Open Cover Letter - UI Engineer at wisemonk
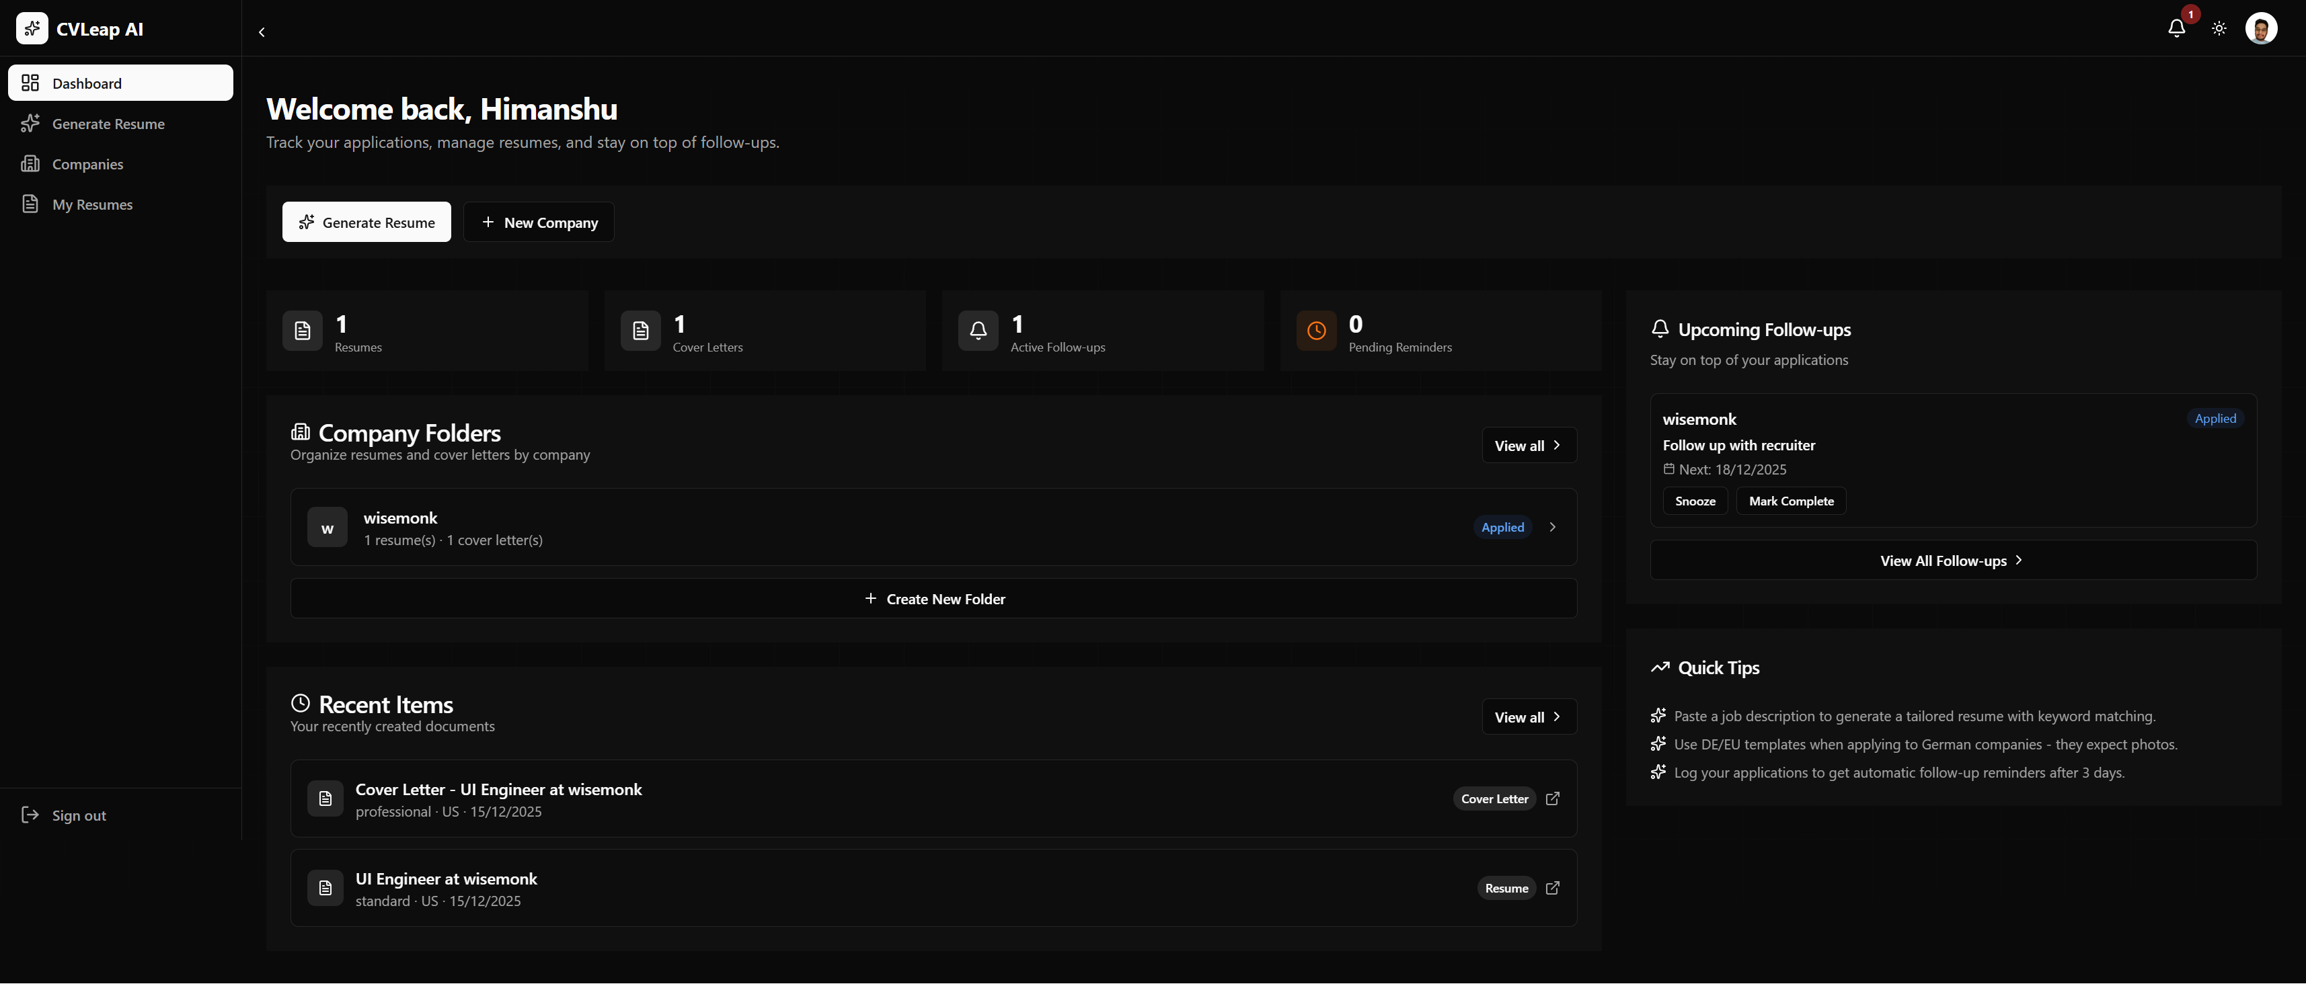 pyautogui.click(x=933, y=799)
